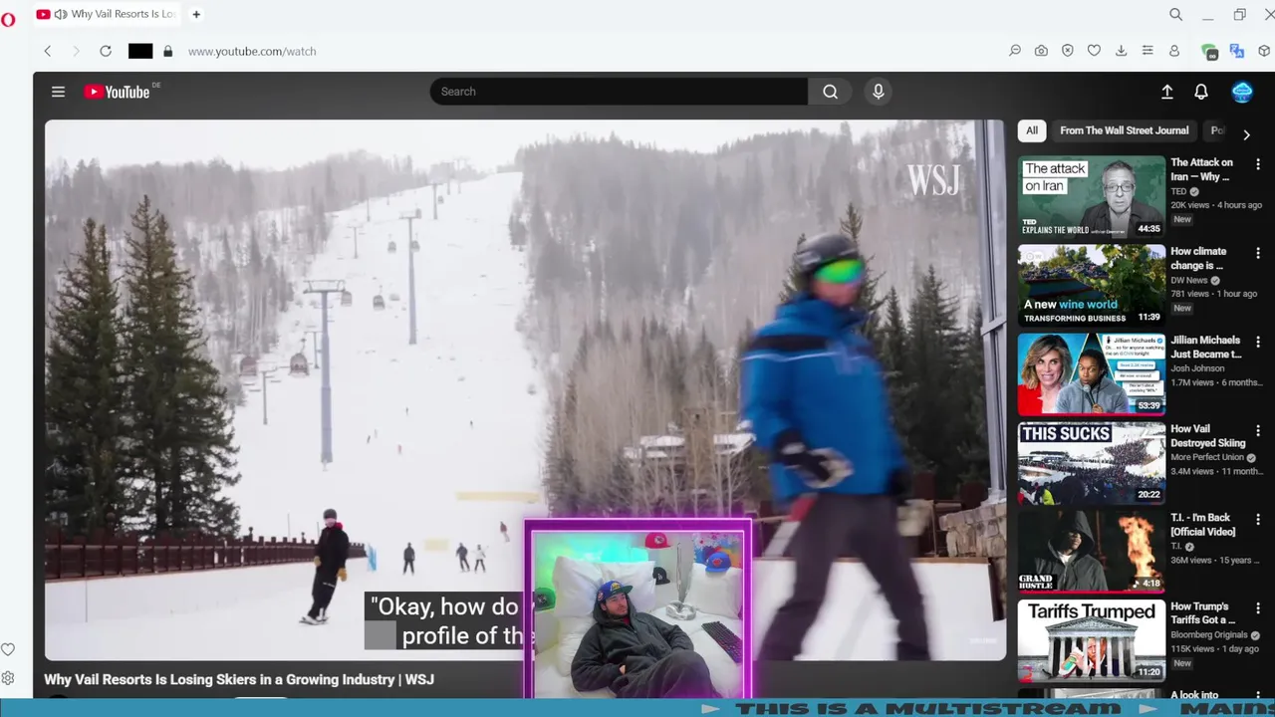
Task: Open Easy Setup sliders icon
Action: click(1147, 51)
